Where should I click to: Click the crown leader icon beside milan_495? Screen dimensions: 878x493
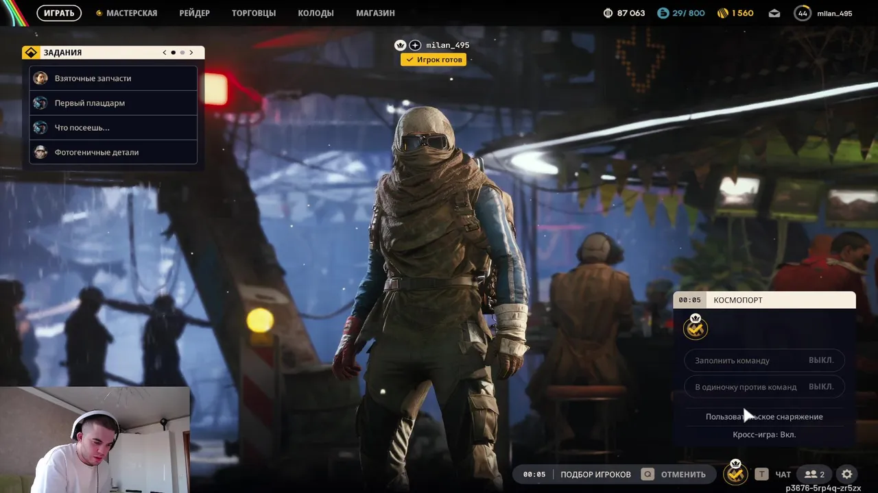(401, 45)
